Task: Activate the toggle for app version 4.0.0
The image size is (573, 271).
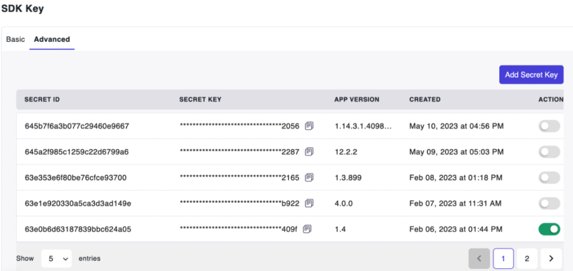Action: 549,203
